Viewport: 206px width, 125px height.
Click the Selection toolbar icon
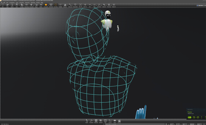[104, 5]
